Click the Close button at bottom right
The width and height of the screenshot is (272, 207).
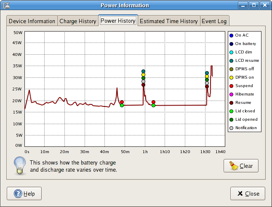248,194
